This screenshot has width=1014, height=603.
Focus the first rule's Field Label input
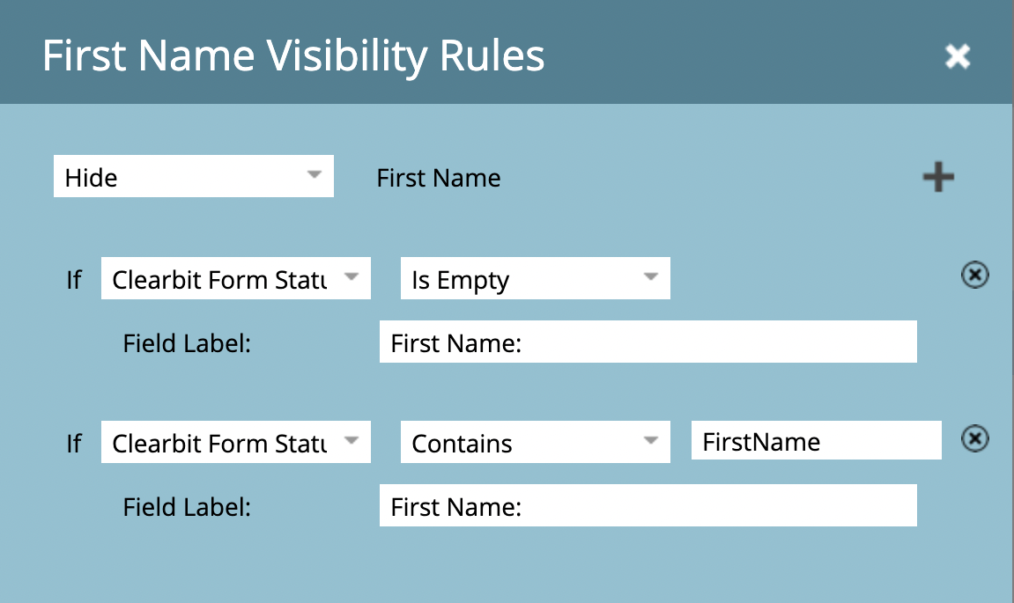coord(648,342)
